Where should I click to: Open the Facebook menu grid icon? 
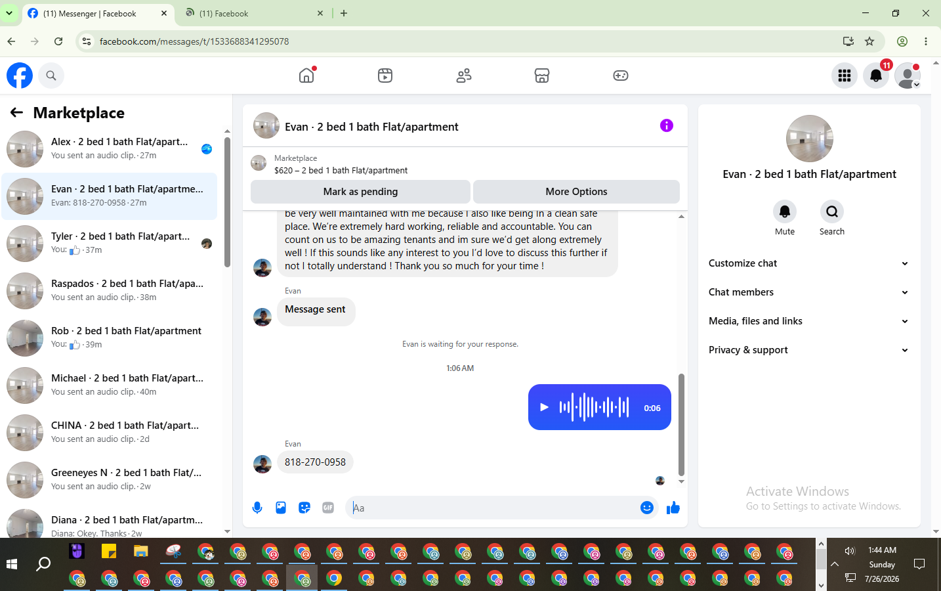click(845, 76)
